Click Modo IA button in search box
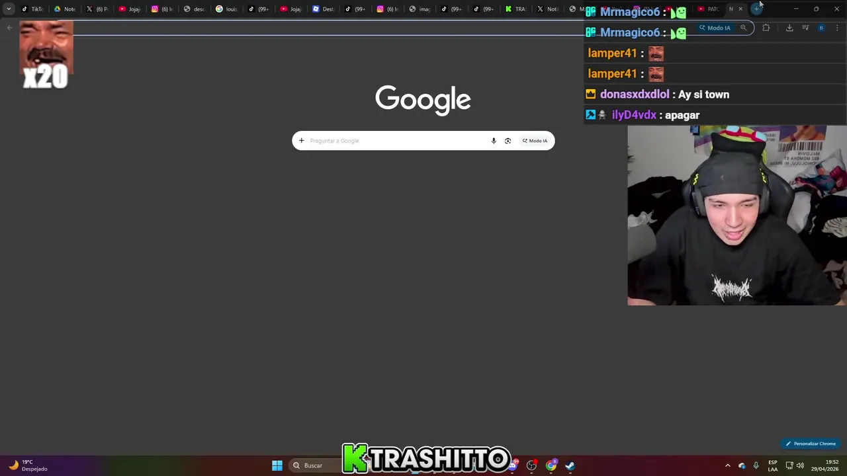The image size is (847, 476). pyautogui.click(x=535, y=141)
